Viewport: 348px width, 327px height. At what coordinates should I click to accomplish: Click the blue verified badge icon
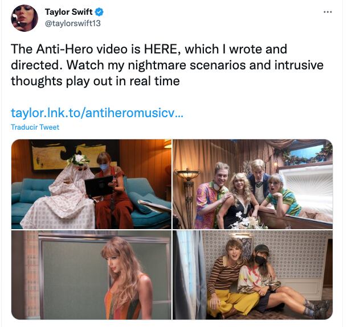pos(99,12)
